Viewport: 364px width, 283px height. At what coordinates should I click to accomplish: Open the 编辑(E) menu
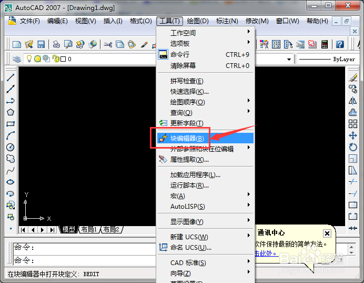click(57, 21)
